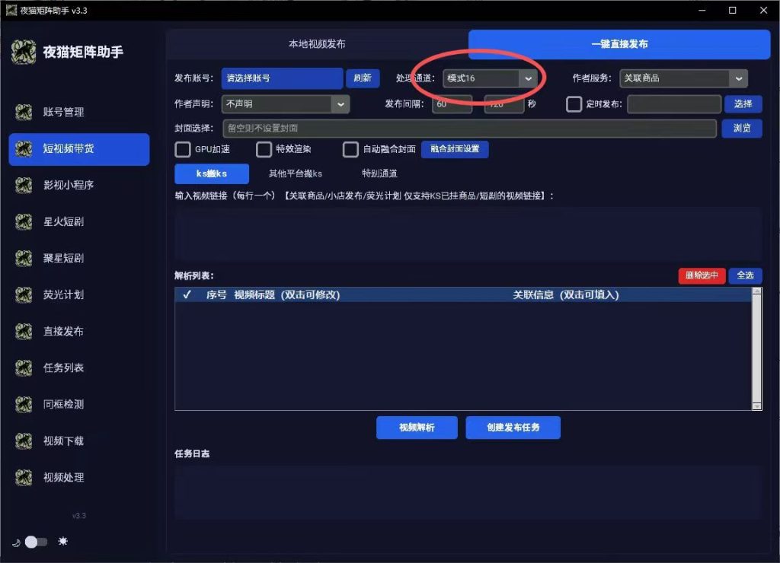Open the 处理通道 mode dropdown
This screenshot has width=780, height=563.
tap(490, 78)
